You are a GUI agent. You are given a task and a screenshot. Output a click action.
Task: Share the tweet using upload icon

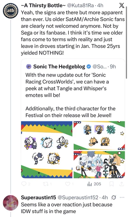tap(122, 184)
